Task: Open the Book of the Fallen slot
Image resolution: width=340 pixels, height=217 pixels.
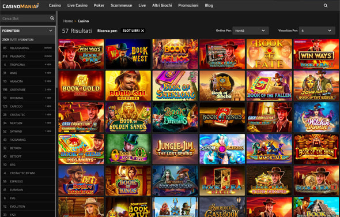Action: click(x=269, y=85)
